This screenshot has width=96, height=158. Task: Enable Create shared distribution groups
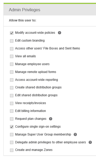[x=12, y=88]
